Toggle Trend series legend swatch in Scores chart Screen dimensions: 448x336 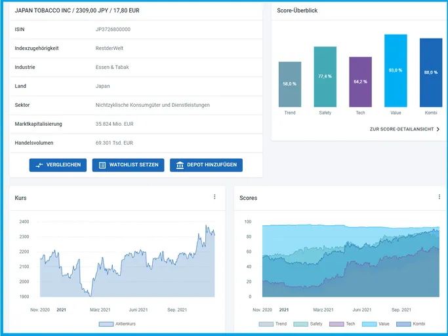coord(266,324)
